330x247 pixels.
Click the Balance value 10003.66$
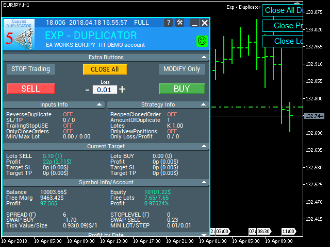[54, 192]
